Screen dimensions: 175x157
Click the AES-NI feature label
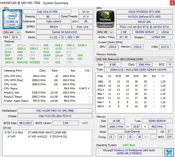click(10, 62)
